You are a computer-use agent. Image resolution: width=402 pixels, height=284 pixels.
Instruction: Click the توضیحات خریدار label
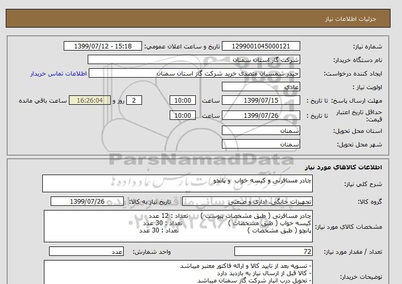pos(361,277)
